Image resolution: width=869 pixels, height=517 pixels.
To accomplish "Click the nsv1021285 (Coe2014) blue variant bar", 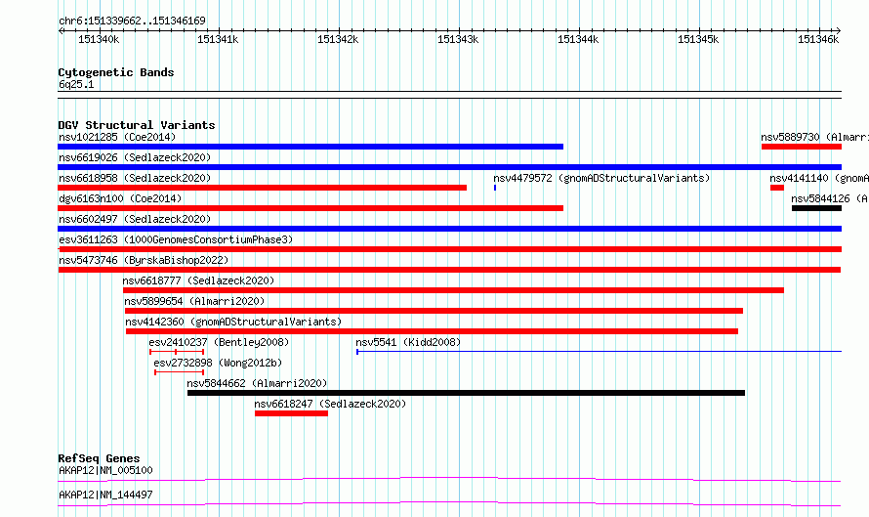I will point(310,147).
